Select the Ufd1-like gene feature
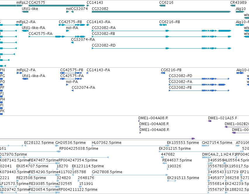This screenshot has height=194, width=249. pyautogui.click(x=25, y=12)
